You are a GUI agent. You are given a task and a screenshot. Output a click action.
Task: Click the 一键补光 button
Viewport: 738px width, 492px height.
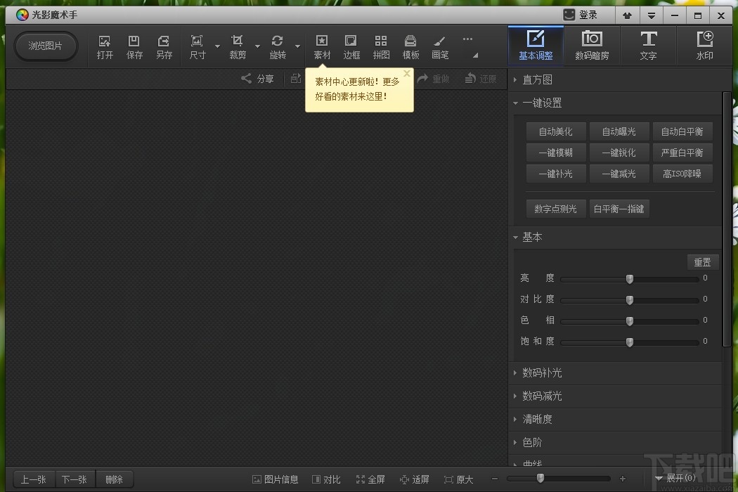click(x=556, y=174)
